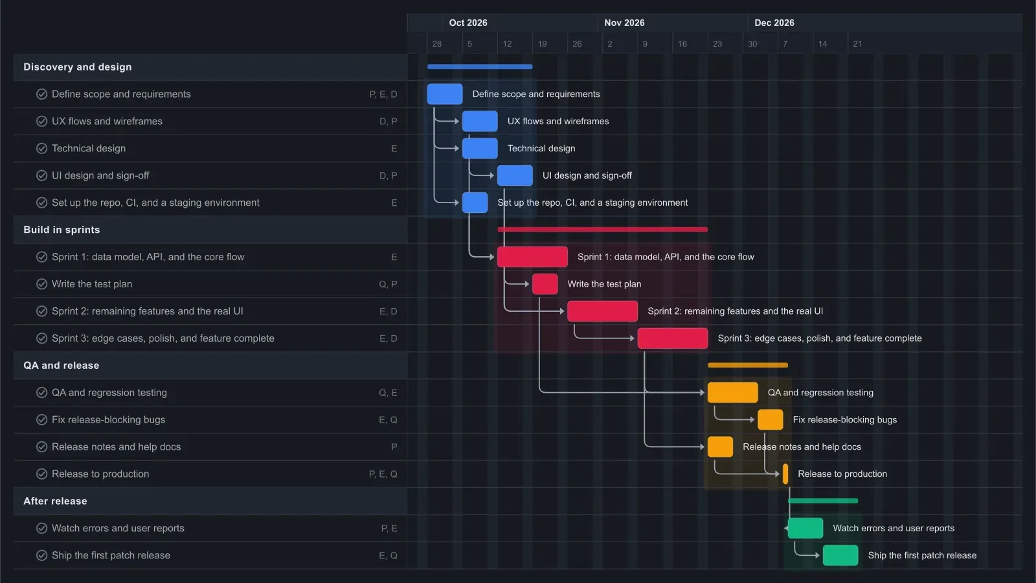Viewport: 1036px width, 583px height.
Task: Toggle completion check for UI design and sign-off
Action: click(x=41, y=176)
